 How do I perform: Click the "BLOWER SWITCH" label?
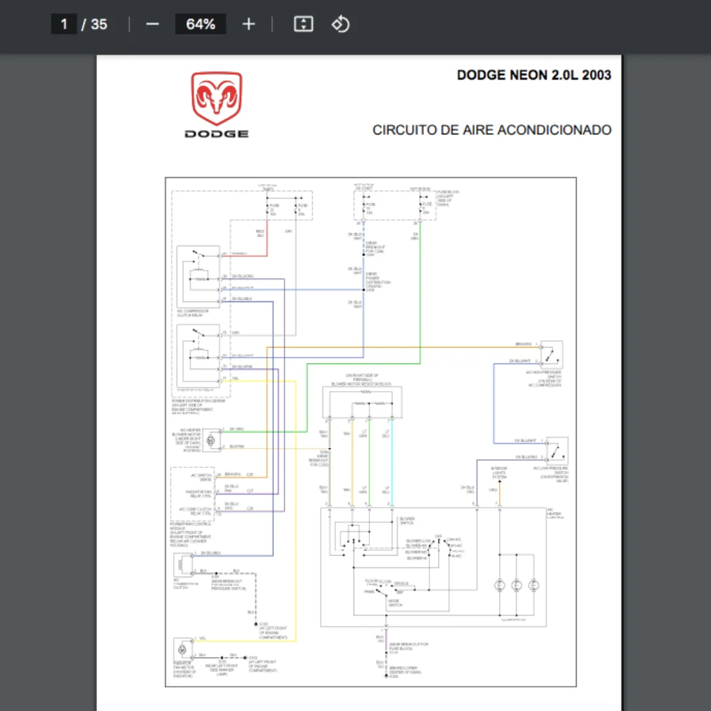click(407, 521)
